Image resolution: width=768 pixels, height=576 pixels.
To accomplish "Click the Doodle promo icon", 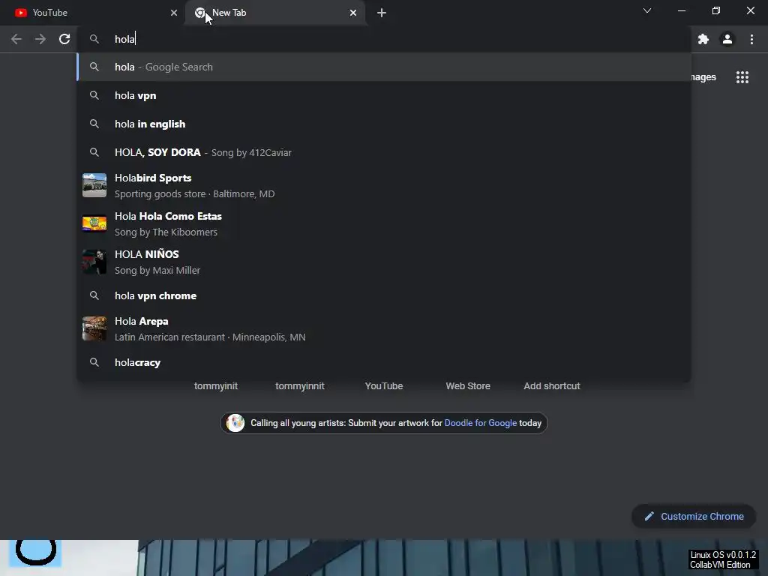I will (235, 423).
